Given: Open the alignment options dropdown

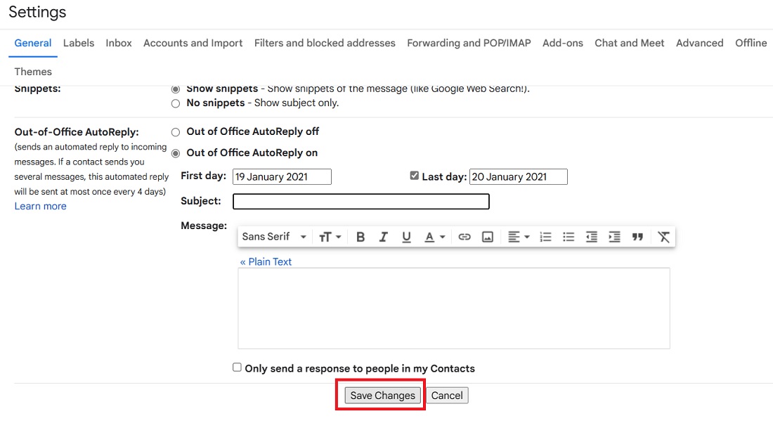Looking at the screenshot, I should click(x=519, y=237).
